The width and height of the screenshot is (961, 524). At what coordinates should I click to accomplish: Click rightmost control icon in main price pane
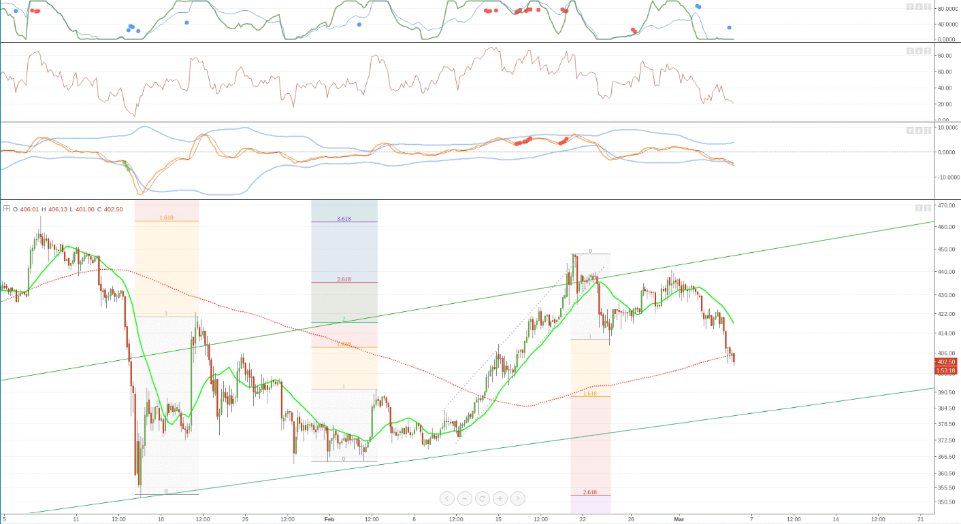(928, 208)
